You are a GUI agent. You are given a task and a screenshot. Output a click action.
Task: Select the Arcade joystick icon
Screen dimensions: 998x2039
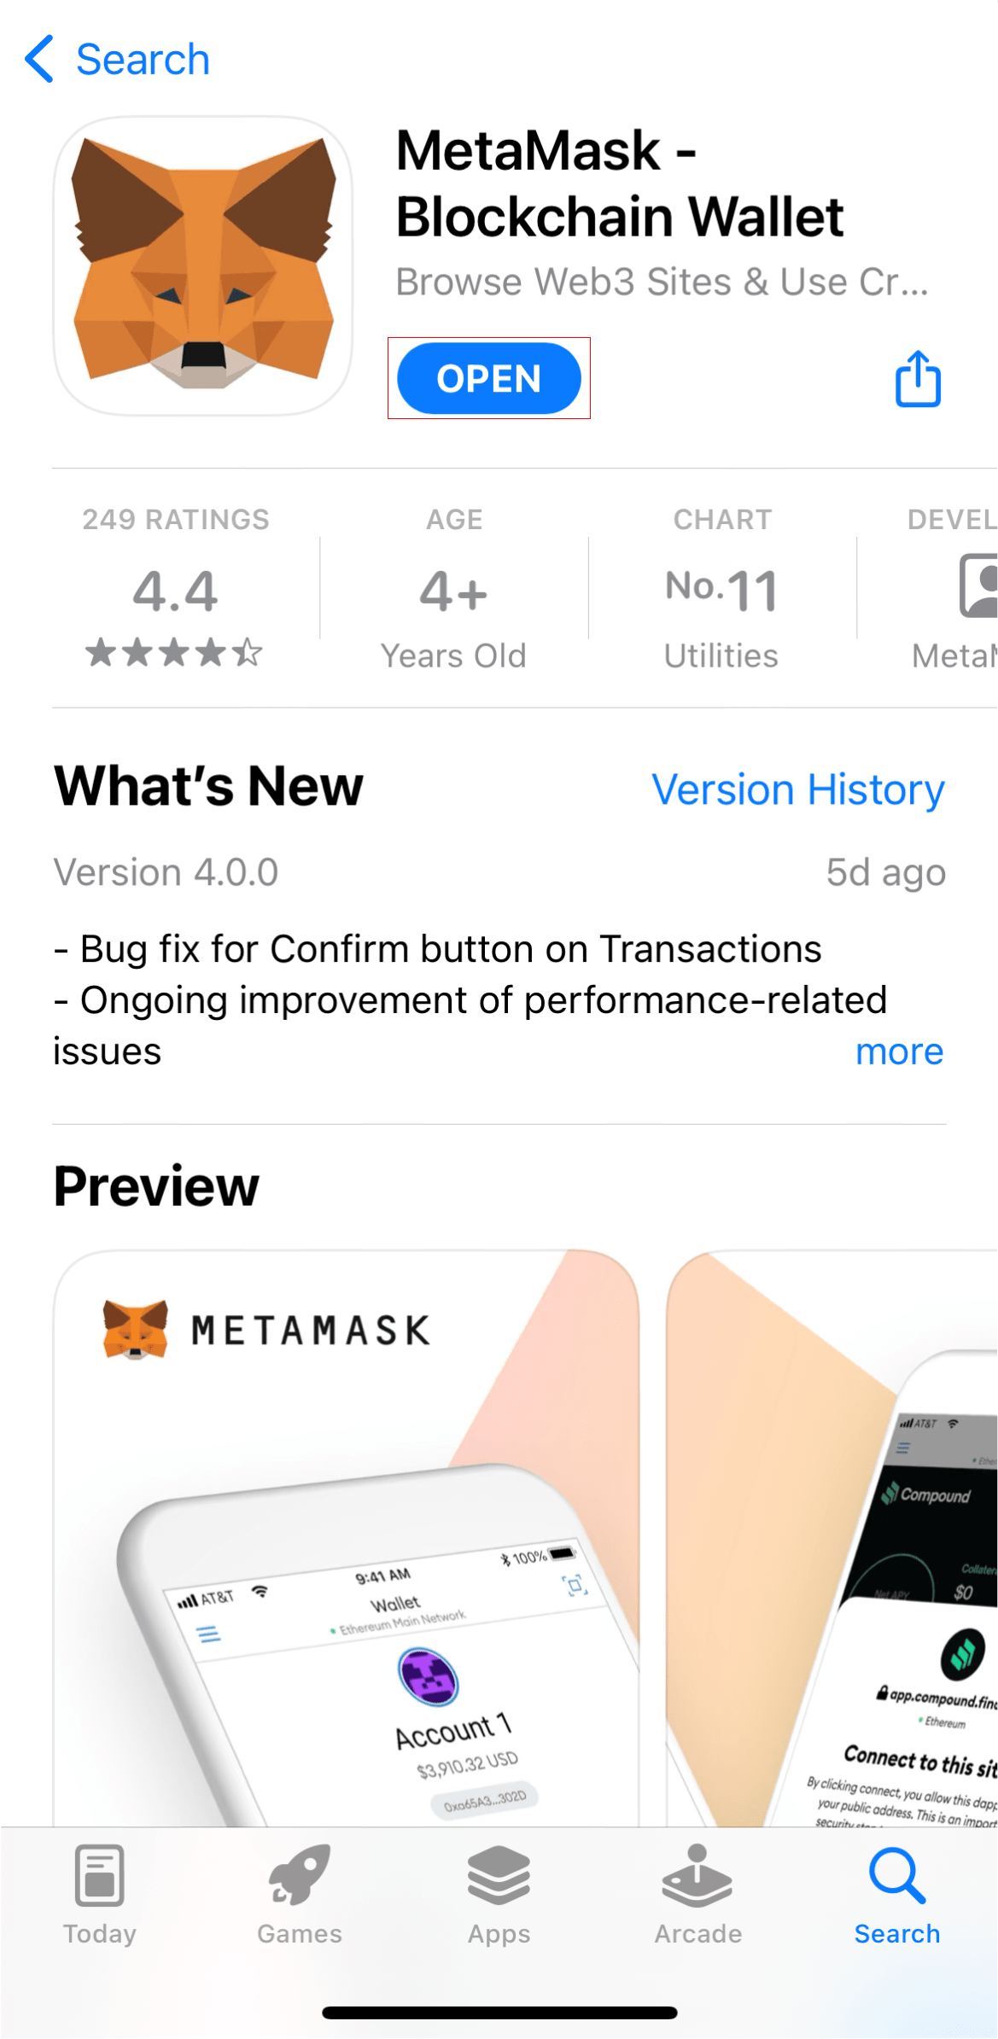697,1875
